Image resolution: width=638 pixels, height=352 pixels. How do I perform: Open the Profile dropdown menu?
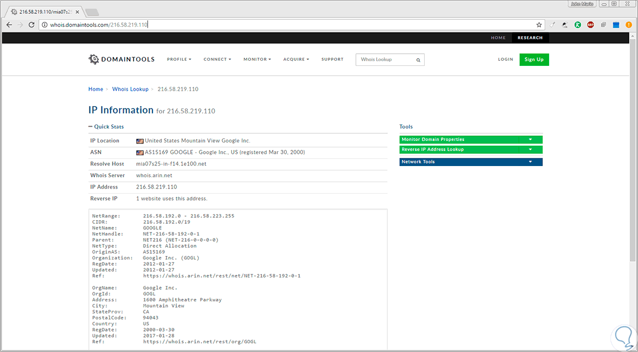[x=179, y=59]
